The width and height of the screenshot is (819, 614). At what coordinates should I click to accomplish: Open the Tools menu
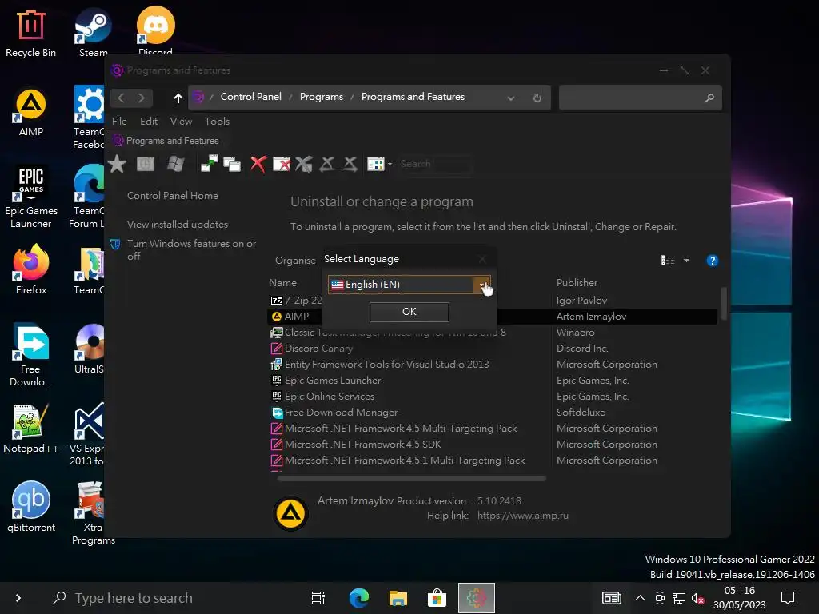click(x=217, y=122)
